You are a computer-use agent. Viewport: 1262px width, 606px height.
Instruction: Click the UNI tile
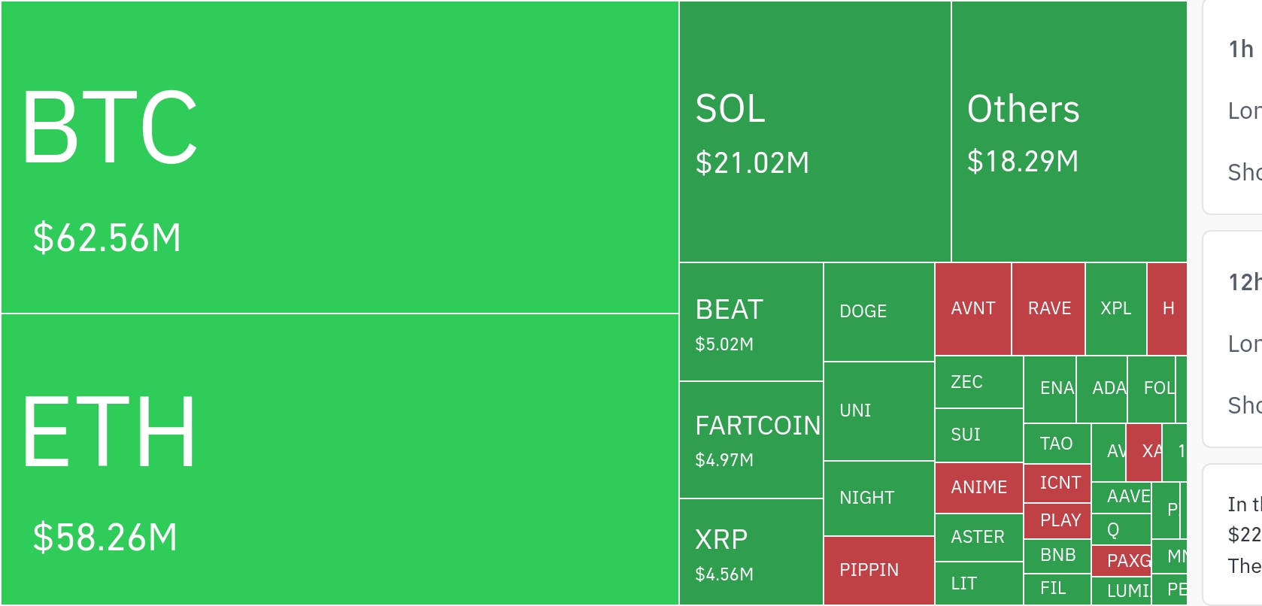(x=879, y=411)
